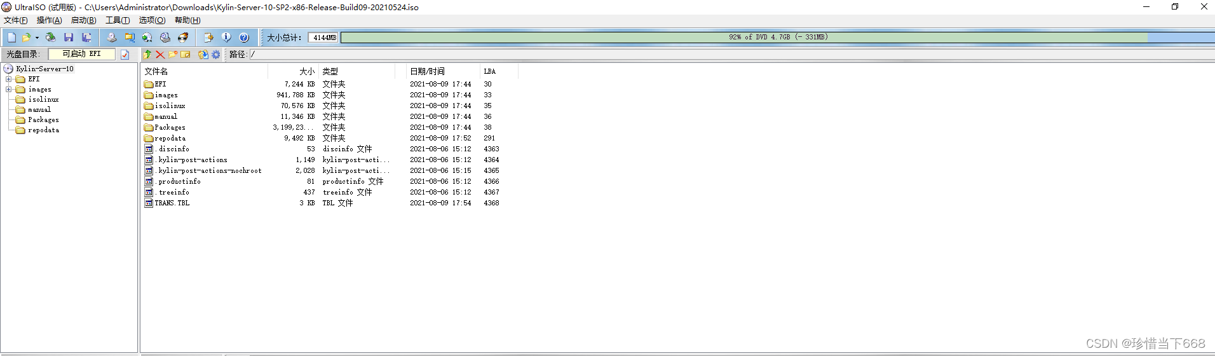1215x356 pixels.
Task: Click the Up folder green arrow icon
Action: (147, 55)
